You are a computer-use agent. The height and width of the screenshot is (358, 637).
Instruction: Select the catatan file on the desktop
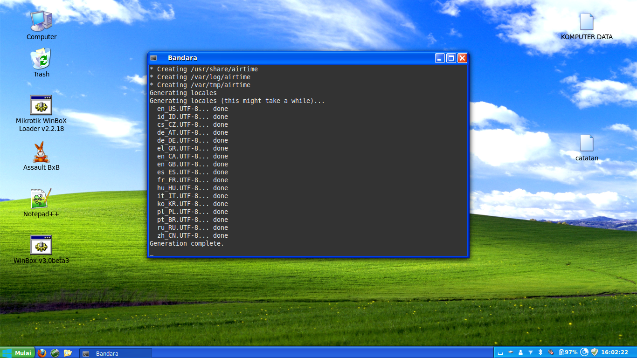click(587, 143)
